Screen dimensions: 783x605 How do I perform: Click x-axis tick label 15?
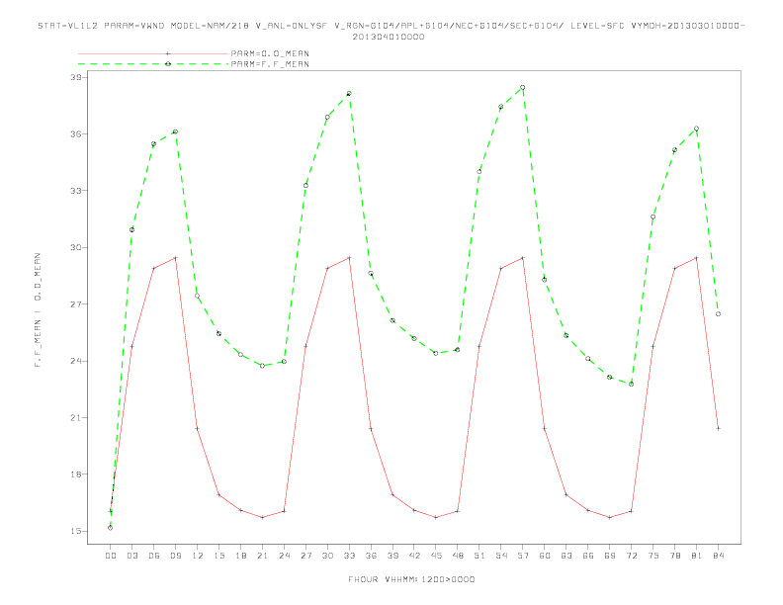218,556
